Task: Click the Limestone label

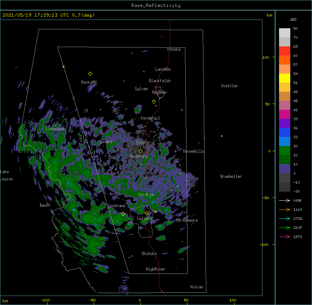Action: click(55, 129)
